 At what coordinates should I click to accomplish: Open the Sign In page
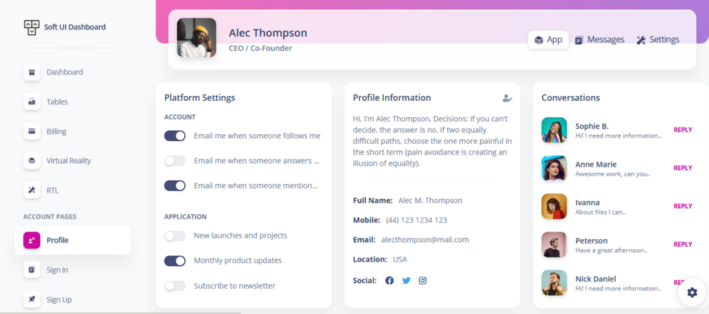[57, 270]
